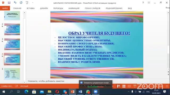Open the ПЕРЕХОДЫ ribbon tab
Image resolution: width=170 pixels, height=95 pixels.
58,8
